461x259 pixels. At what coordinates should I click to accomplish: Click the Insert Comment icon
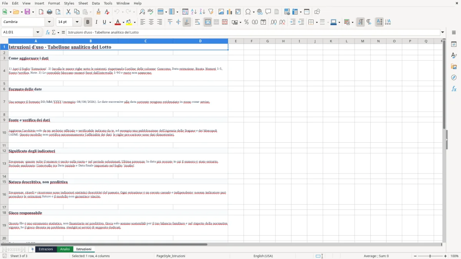[x=268, y=12]
